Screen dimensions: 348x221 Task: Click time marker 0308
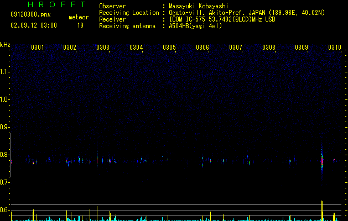(x=269, y=48)
